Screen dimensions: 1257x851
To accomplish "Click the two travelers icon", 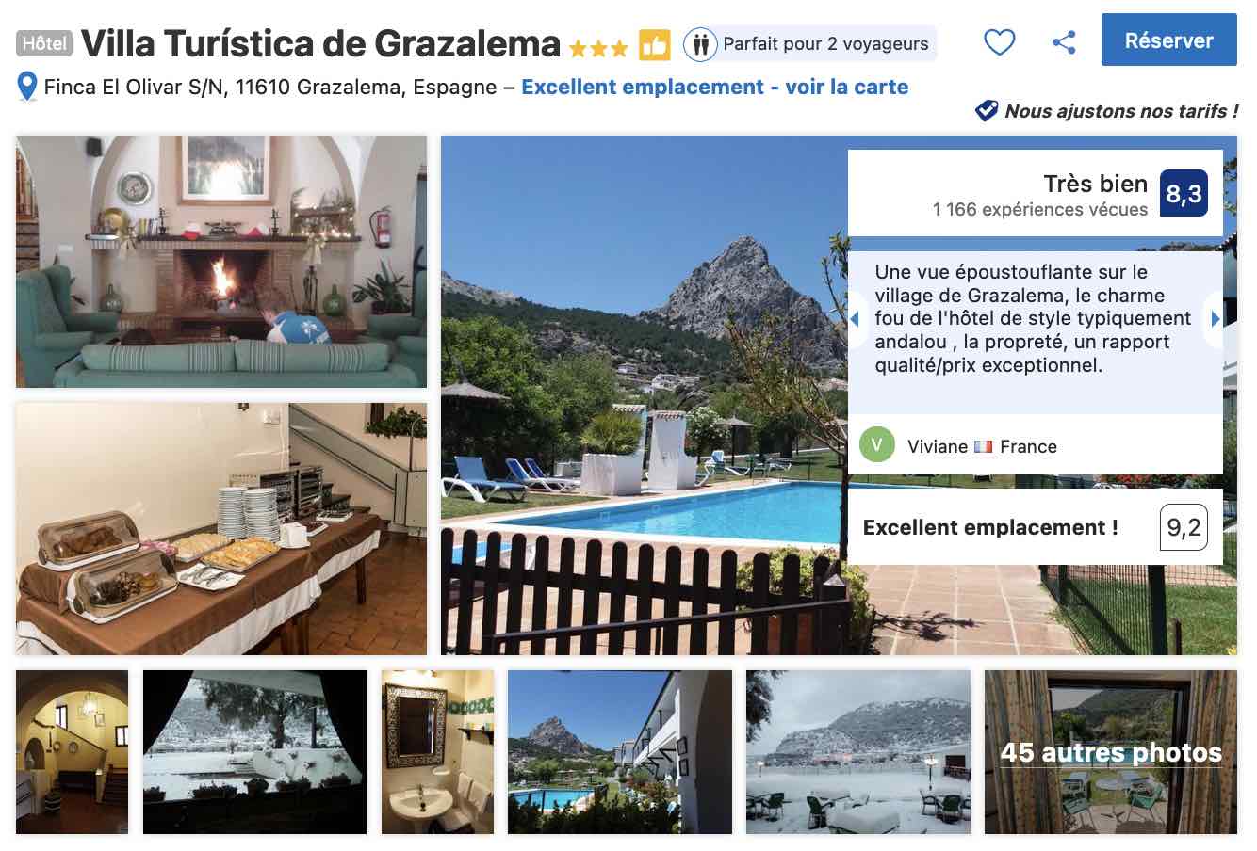I will (700, 44).
